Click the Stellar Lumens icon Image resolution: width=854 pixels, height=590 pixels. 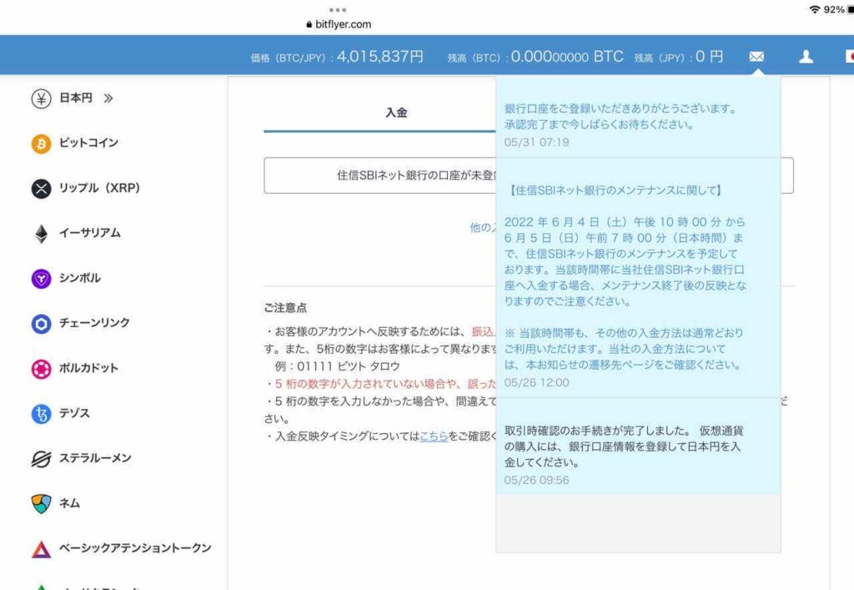tap(41, 459)
